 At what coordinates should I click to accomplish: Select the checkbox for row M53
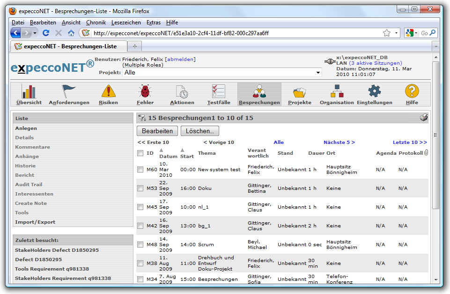(x=140, y=188)
